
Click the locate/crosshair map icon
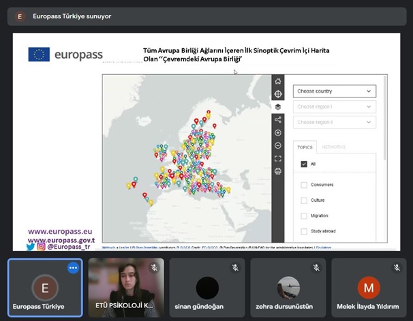(278, 94)
